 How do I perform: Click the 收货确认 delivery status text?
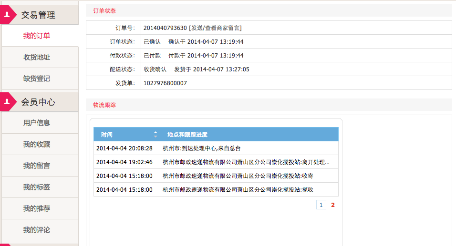coord(155,69)
